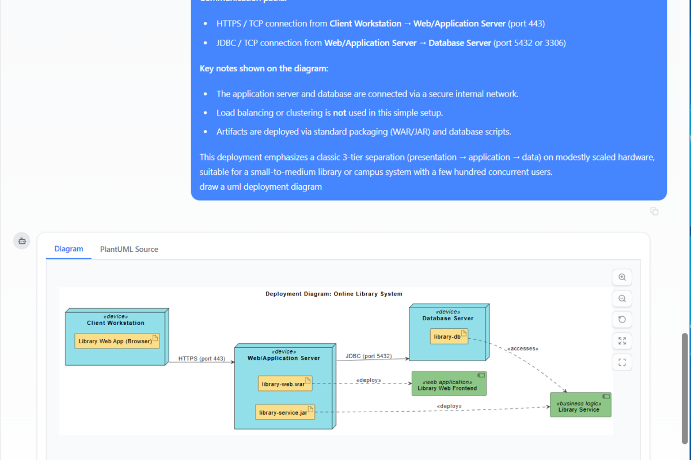Select the library-web.war artifact

point(284,383)
